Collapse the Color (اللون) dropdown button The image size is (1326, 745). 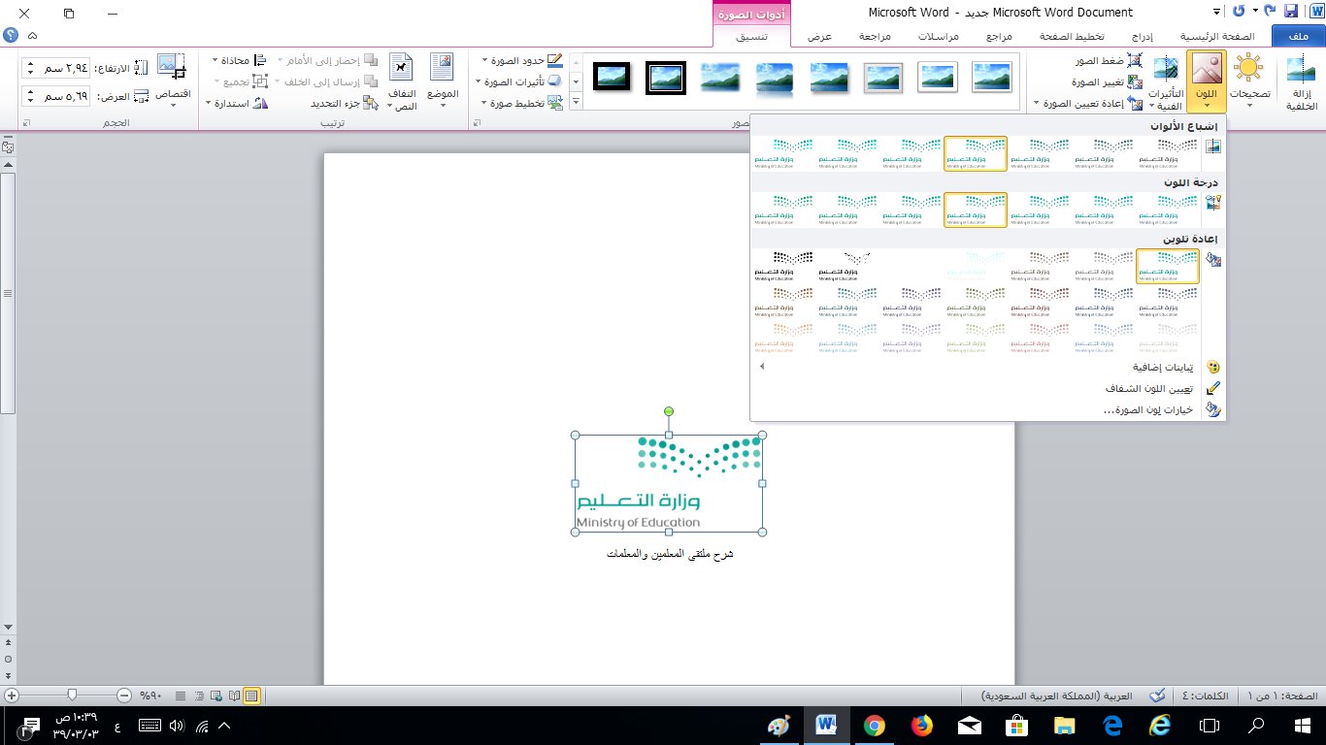point(1207,83)
